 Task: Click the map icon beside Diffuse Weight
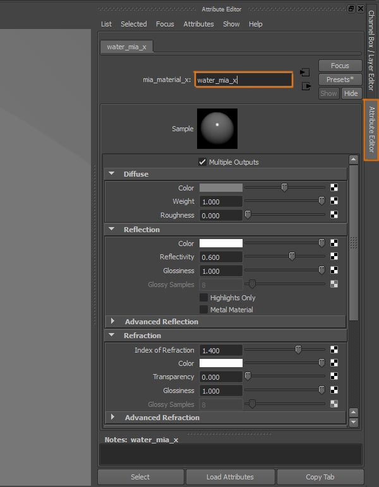click(x=334, y=201)
